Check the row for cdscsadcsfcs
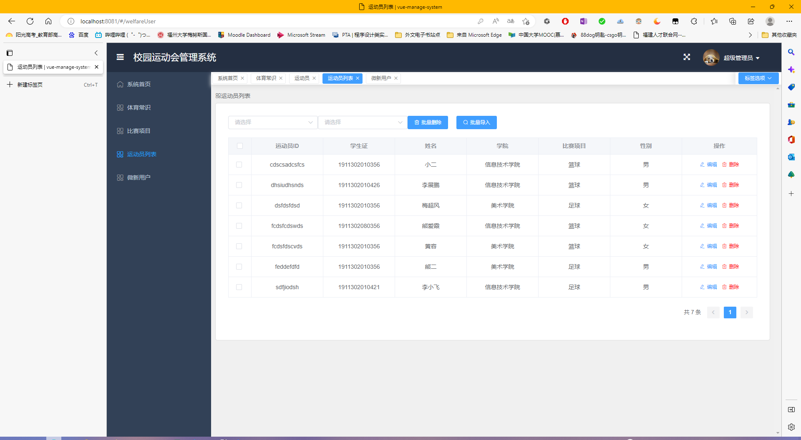 pyautogui.click(x=239, y=165)
